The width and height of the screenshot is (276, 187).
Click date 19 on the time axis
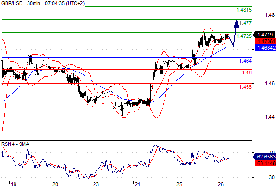[14, 184]
